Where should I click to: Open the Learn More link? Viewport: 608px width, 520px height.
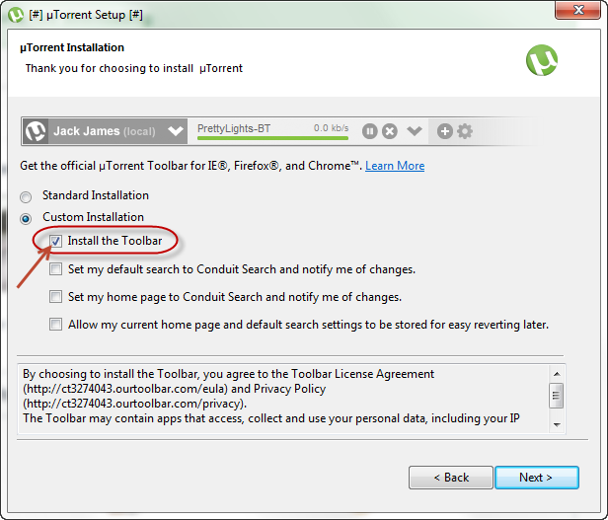coord(395,166)
